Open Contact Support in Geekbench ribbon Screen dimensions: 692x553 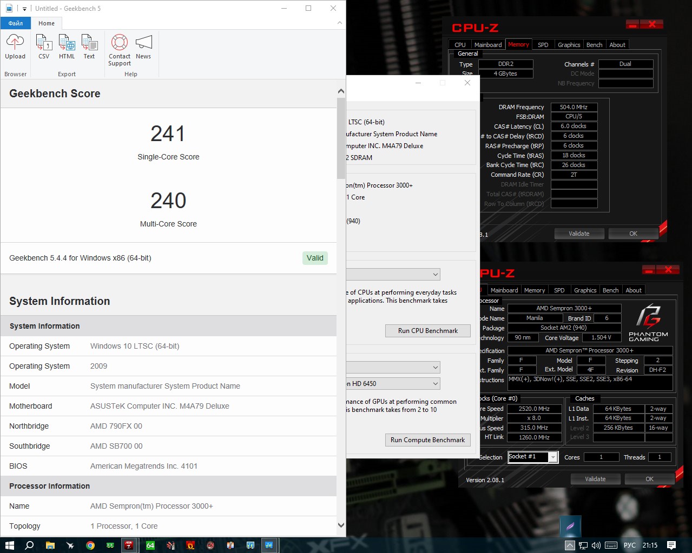pos(120,50)
